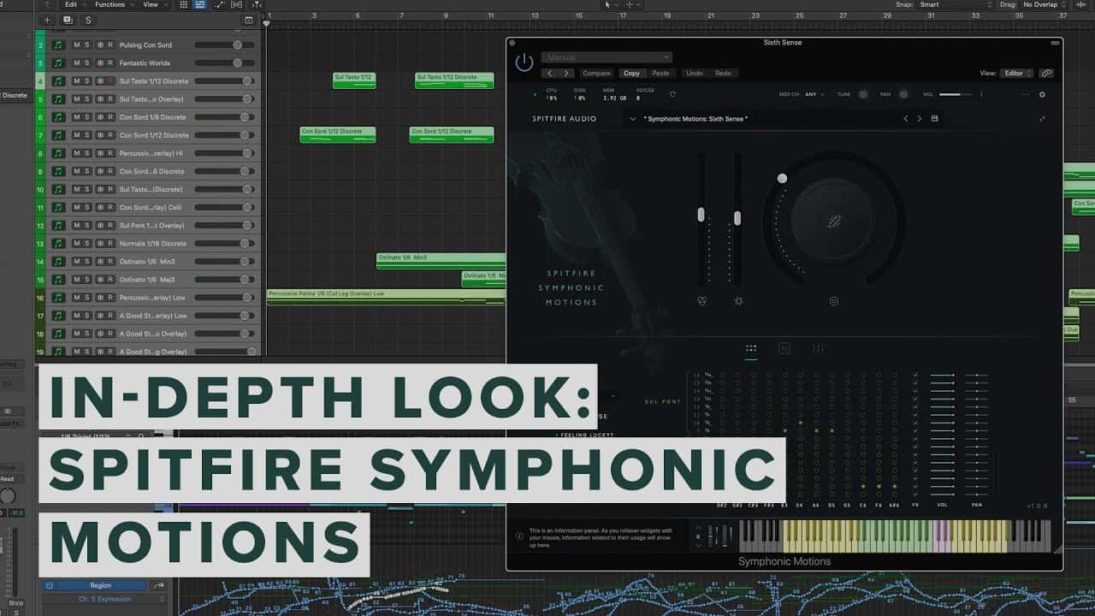This screenshot has width=1095, height=616.
Task: Go to the previous Spitfire preset arrow
Action: tap(906, 118)
